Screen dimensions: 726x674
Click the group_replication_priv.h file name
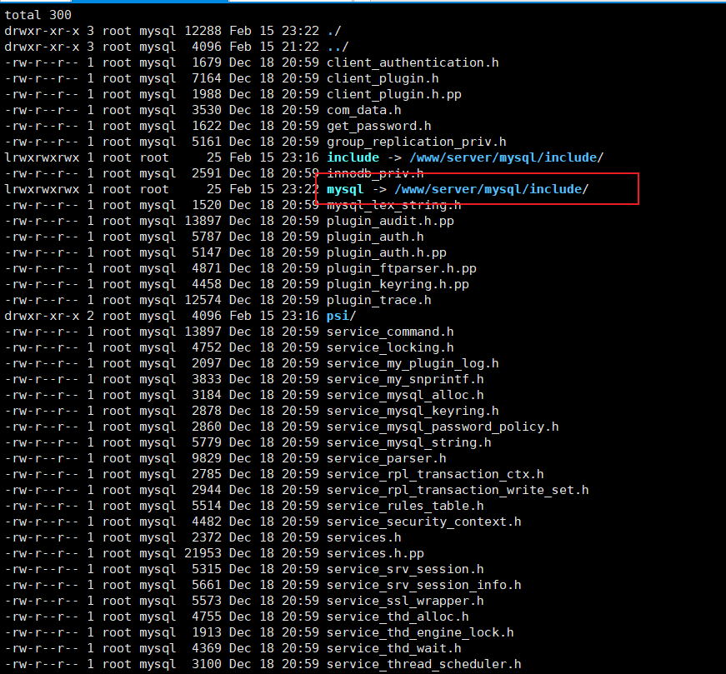[x=416, y=142]
